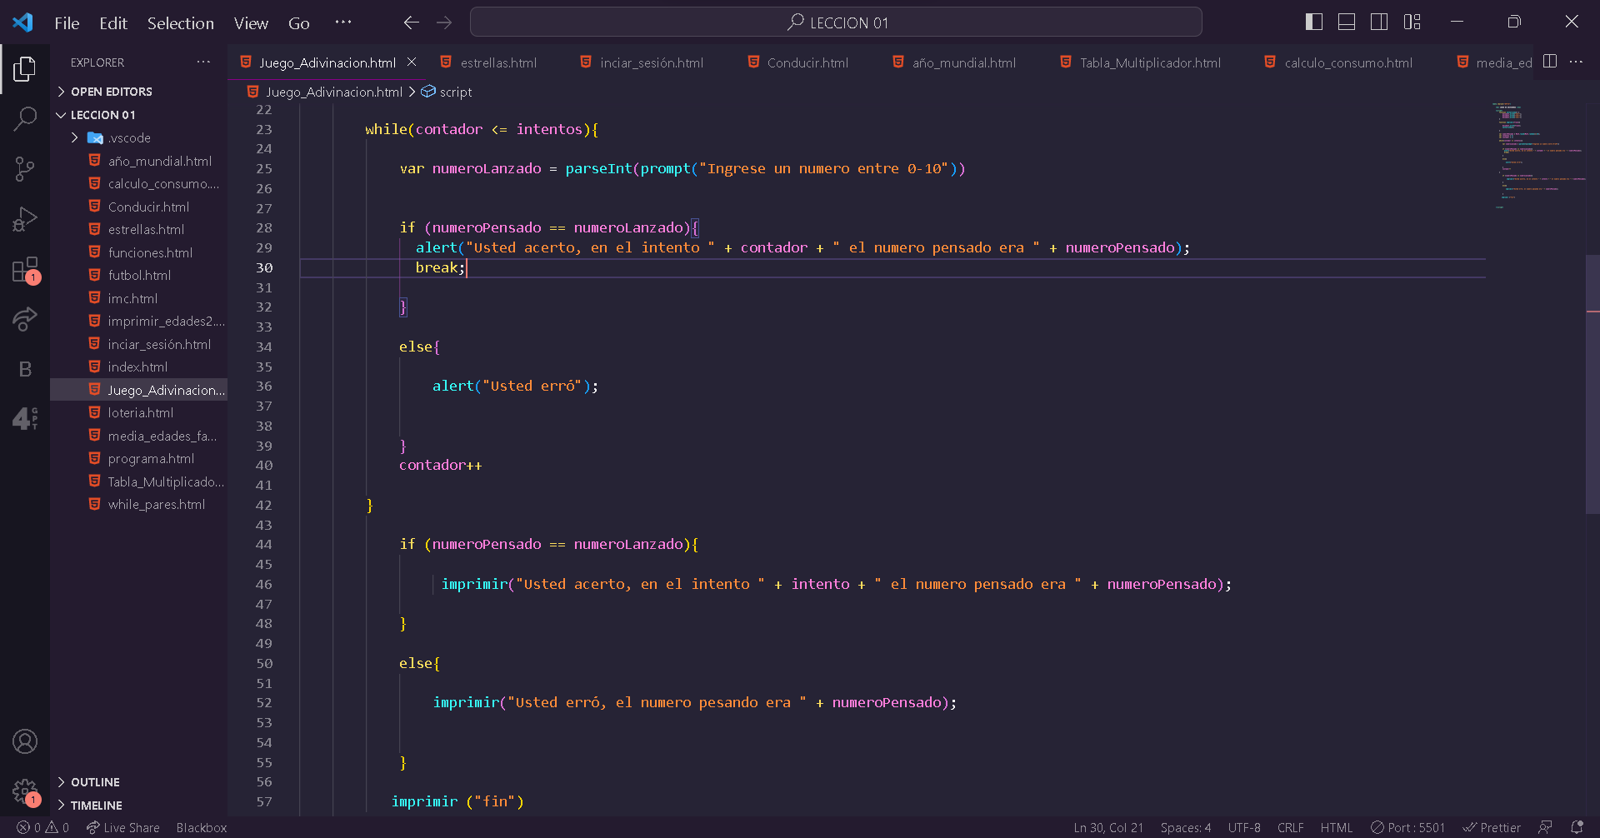Toggle the primary side bar layout
1600x838 pixels.
[1314, 22]
